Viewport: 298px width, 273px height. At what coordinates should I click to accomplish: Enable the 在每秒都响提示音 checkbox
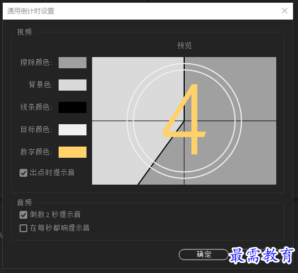(x=23, y=228)
